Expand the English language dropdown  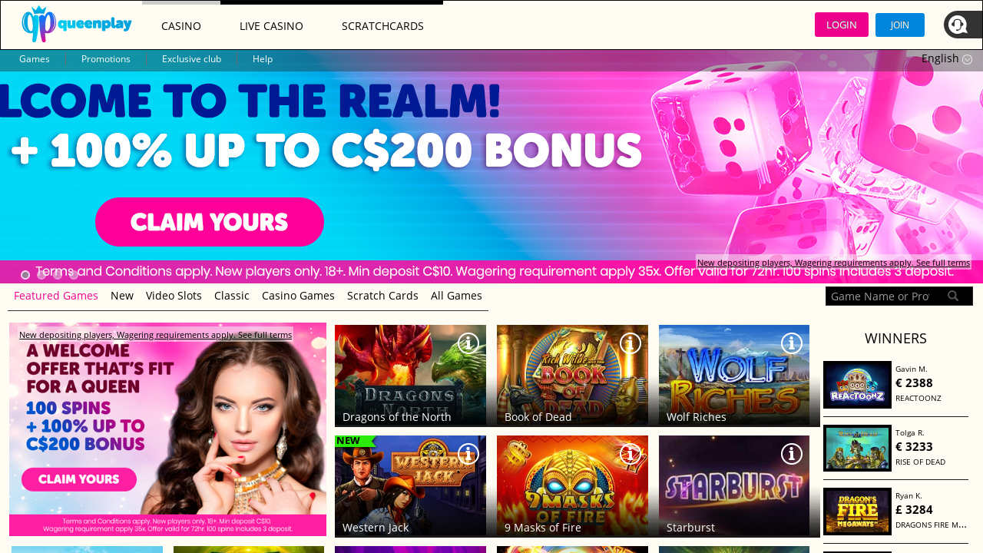[946, 58]
